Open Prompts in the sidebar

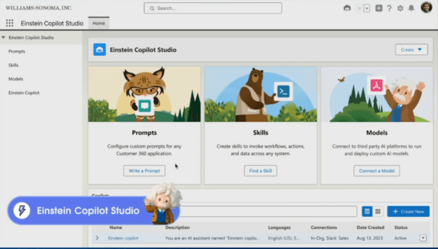coord(17,52)
